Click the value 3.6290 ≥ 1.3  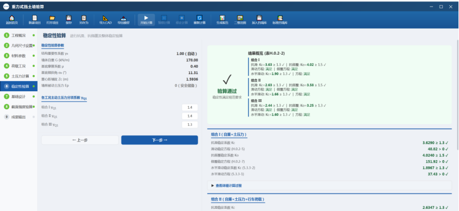click(435, 143)
